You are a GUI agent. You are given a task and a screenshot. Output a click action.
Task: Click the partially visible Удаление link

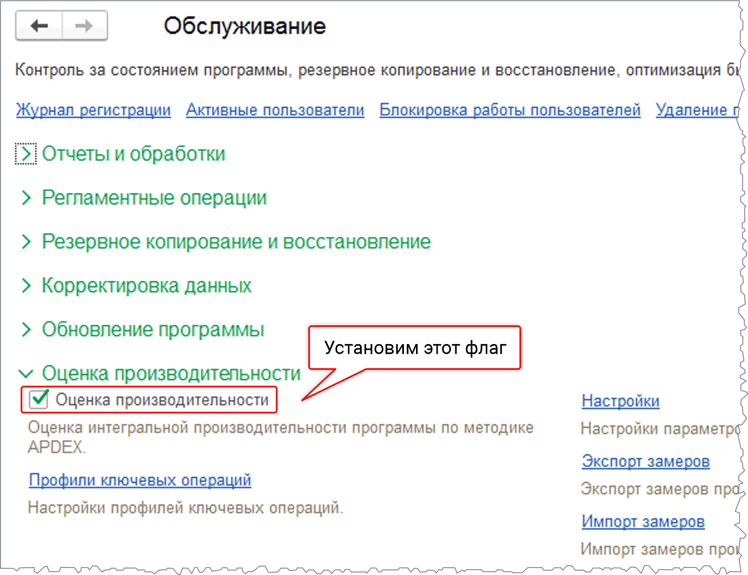696,110
